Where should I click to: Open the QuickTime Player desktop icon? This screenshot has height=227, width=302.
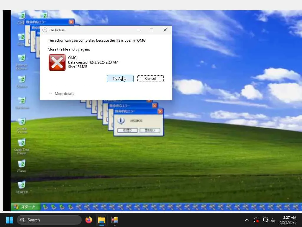click(22, 146)
